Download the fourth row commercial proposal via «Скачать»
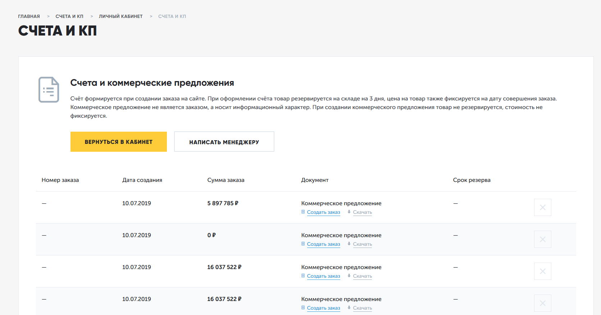Viewport: 601px width, 315px height. pos(362,308)
